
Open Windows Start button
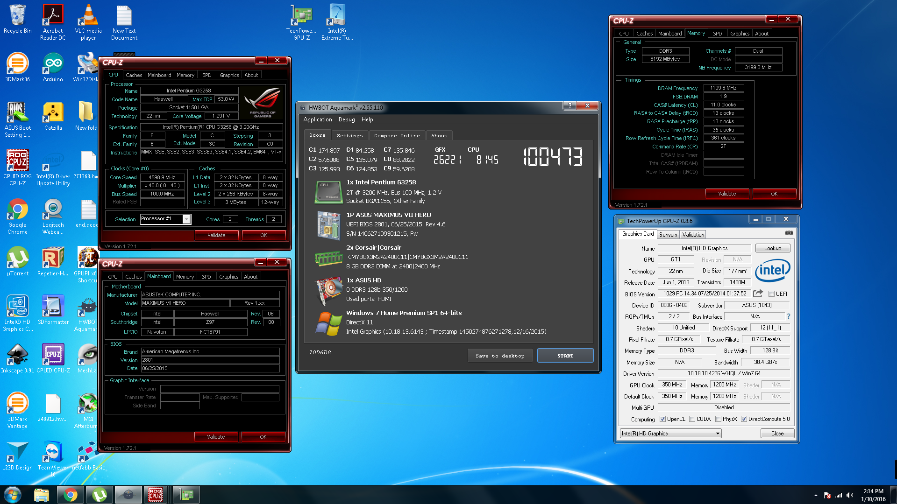(13, 495)
